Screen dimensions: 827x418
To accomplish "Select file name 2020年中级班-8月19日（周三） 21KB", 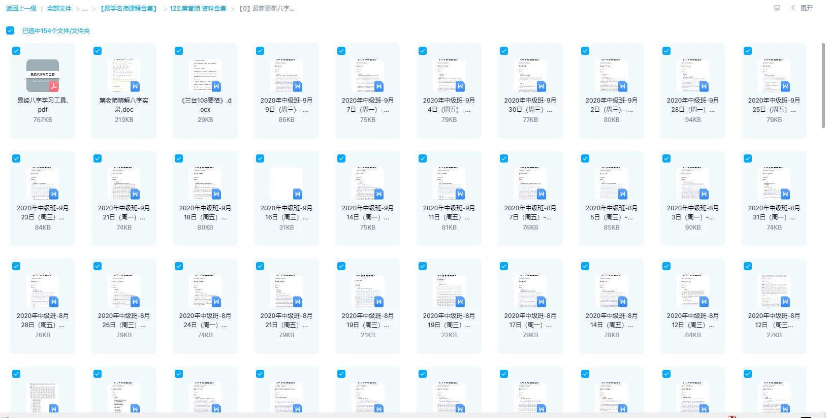I will click(368, 320).
